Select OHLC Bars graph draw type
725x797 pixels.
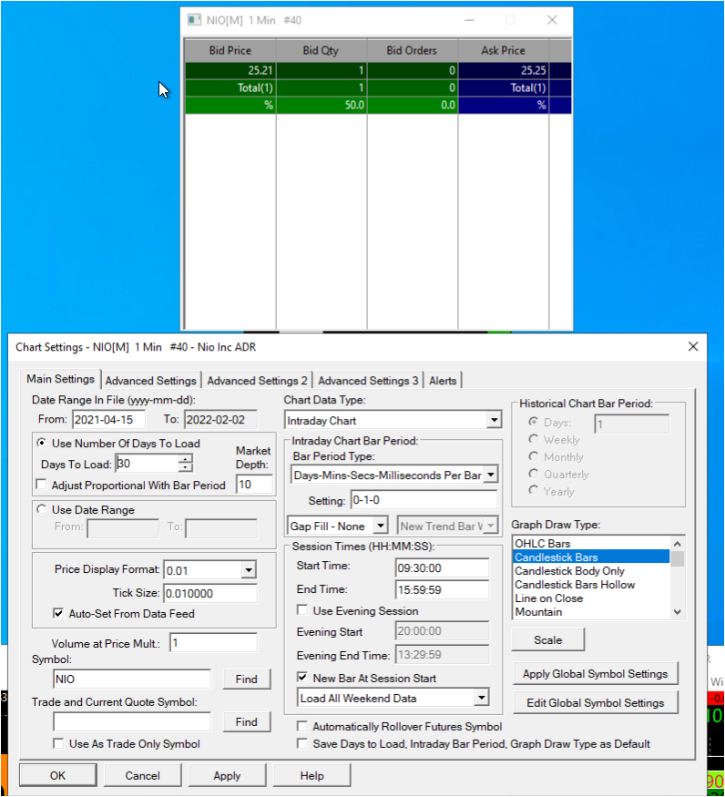[592, 544]
